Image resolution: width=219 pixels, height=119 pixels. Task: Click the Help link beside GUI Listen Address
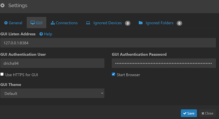(x=46, y=34)
